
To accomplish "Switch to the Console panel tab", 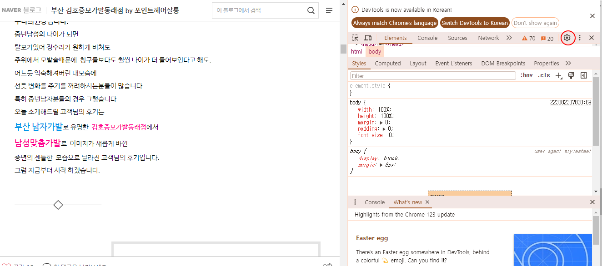I will click(427, 38).
